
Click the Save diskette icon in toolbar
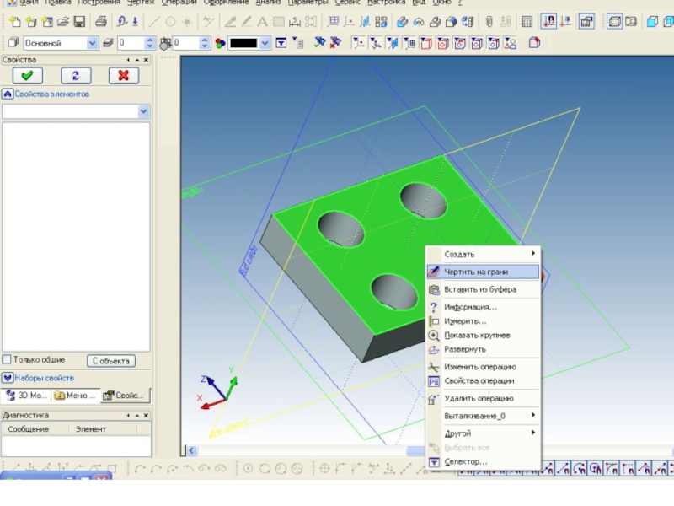[x=79, y=22]
